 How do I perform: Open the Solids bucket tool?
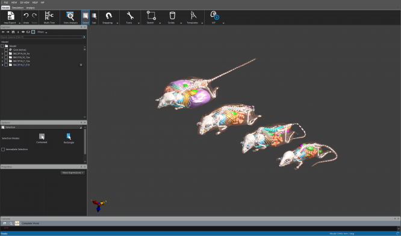tap(172, 16)
